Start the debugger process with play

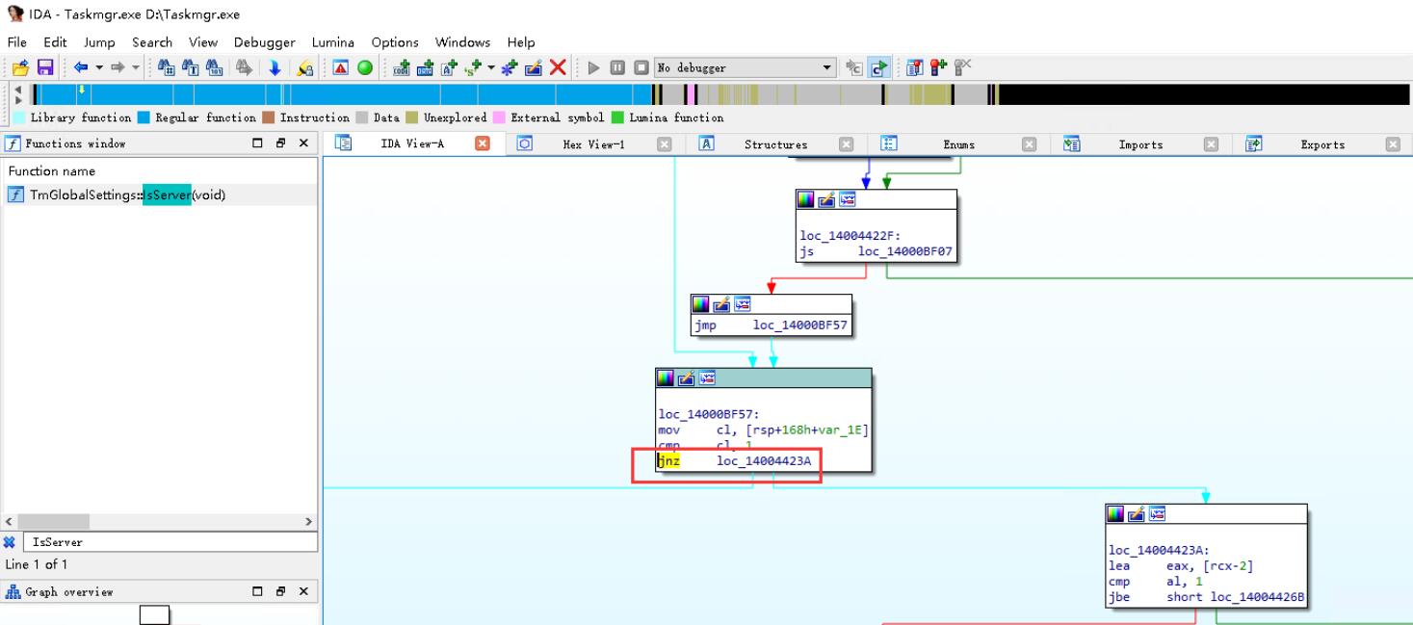tap(594, 67)
